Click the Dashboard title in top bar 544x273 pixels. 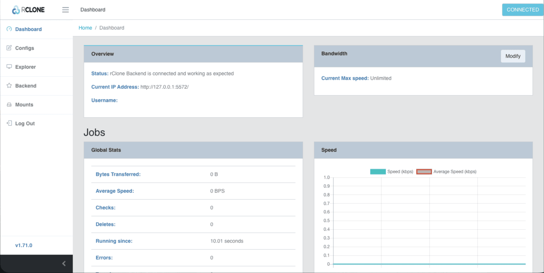pos(93,10)
